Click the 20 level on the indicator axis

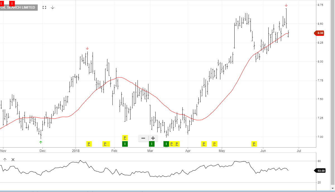319,182
